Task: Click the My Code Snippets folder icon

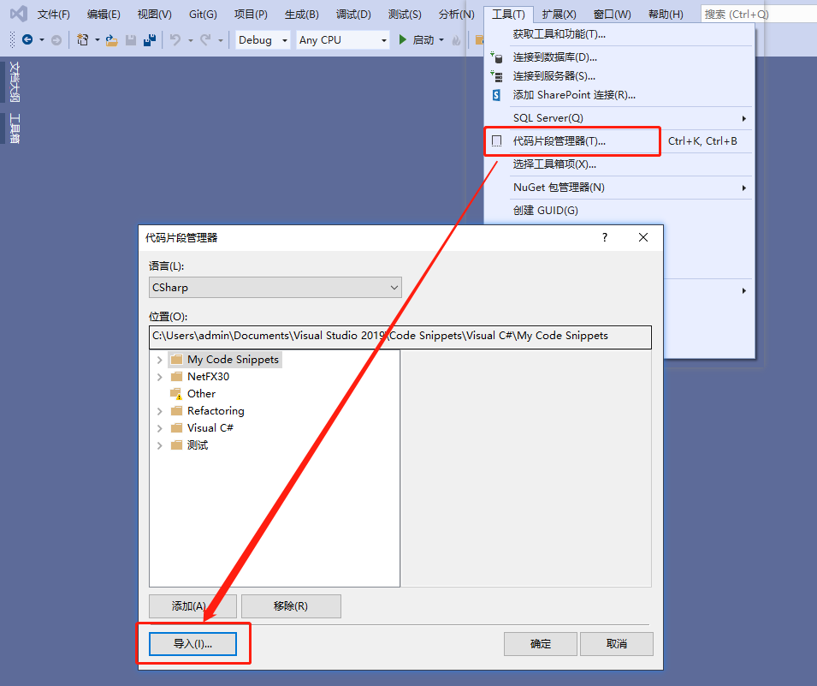Action: (x=176, y=360)
